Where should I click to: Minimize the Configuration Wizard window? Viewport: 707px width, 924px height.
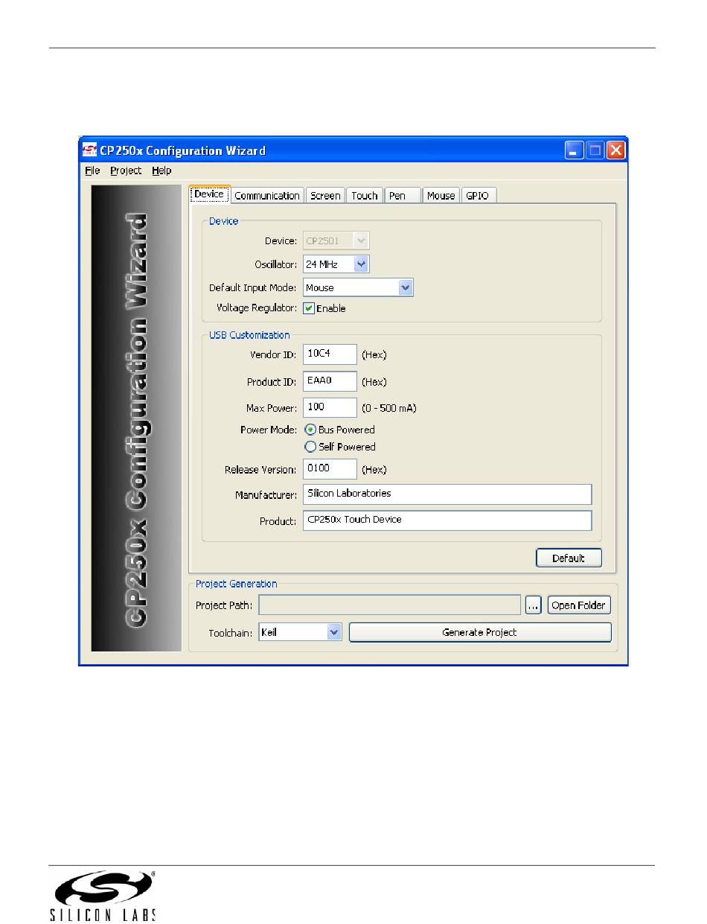(x=573, y=150)
